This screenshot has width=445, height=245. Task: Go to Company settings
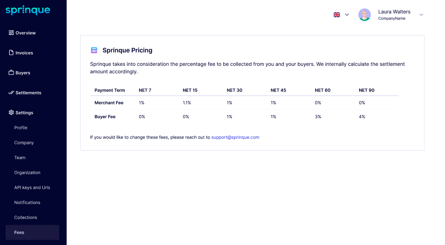tap(24, 143)
